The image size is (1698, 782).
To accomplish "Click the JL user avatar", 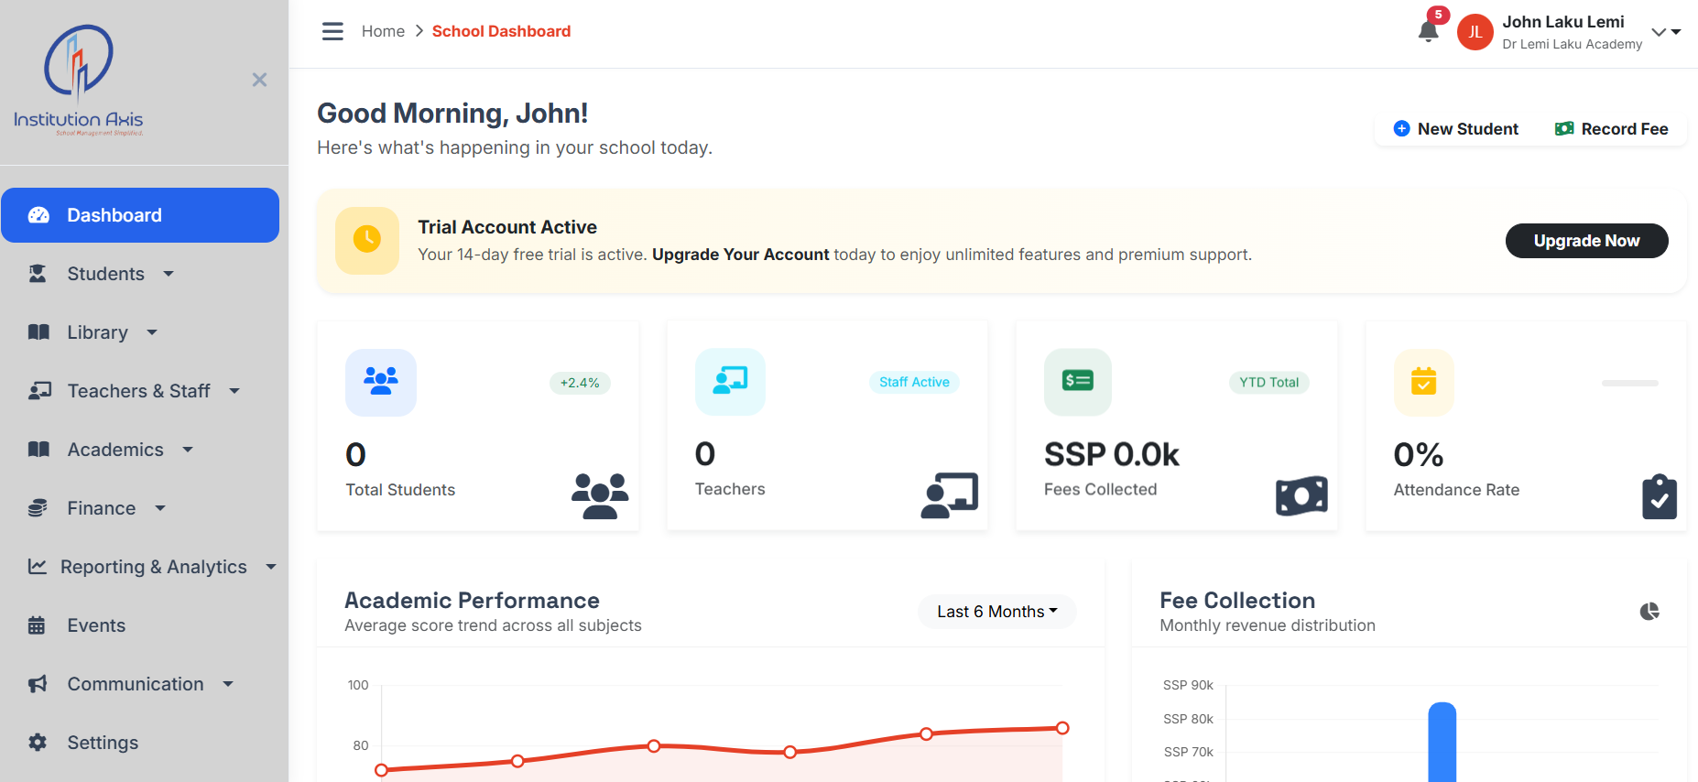I will point(1475,32).
